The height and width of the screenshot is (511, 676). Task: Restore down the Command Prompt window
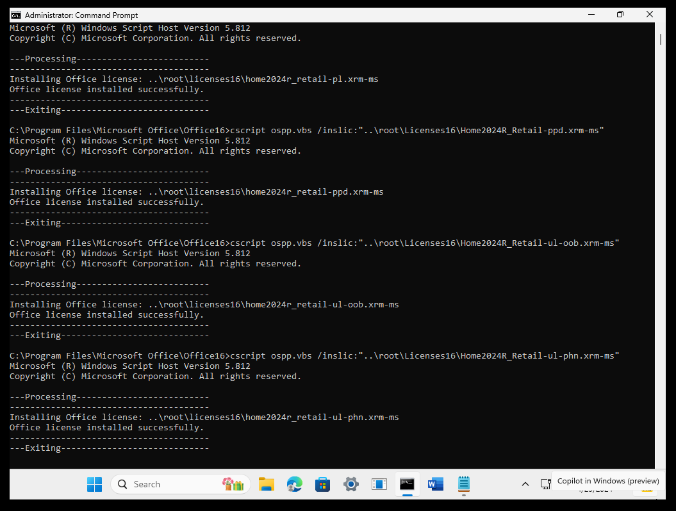coord(620,15)
